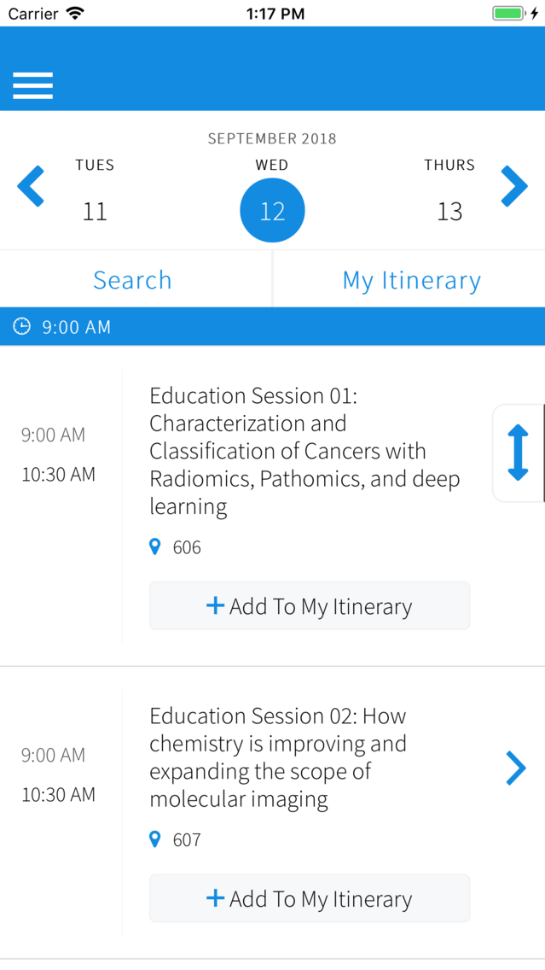Tap location pin for room 606
This screenshot has width=545, height=970.
(x=155, y=546)
